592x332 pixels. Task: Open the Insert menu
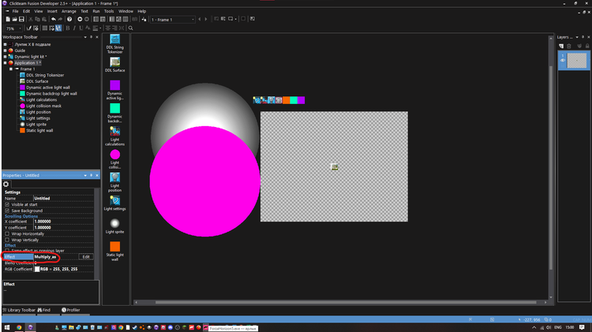[52, 11]
